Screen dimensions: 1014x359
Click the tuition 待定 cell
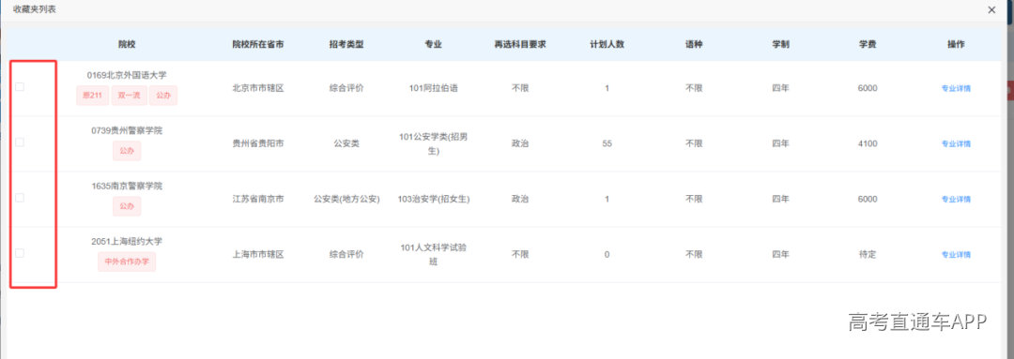(868, 254)
